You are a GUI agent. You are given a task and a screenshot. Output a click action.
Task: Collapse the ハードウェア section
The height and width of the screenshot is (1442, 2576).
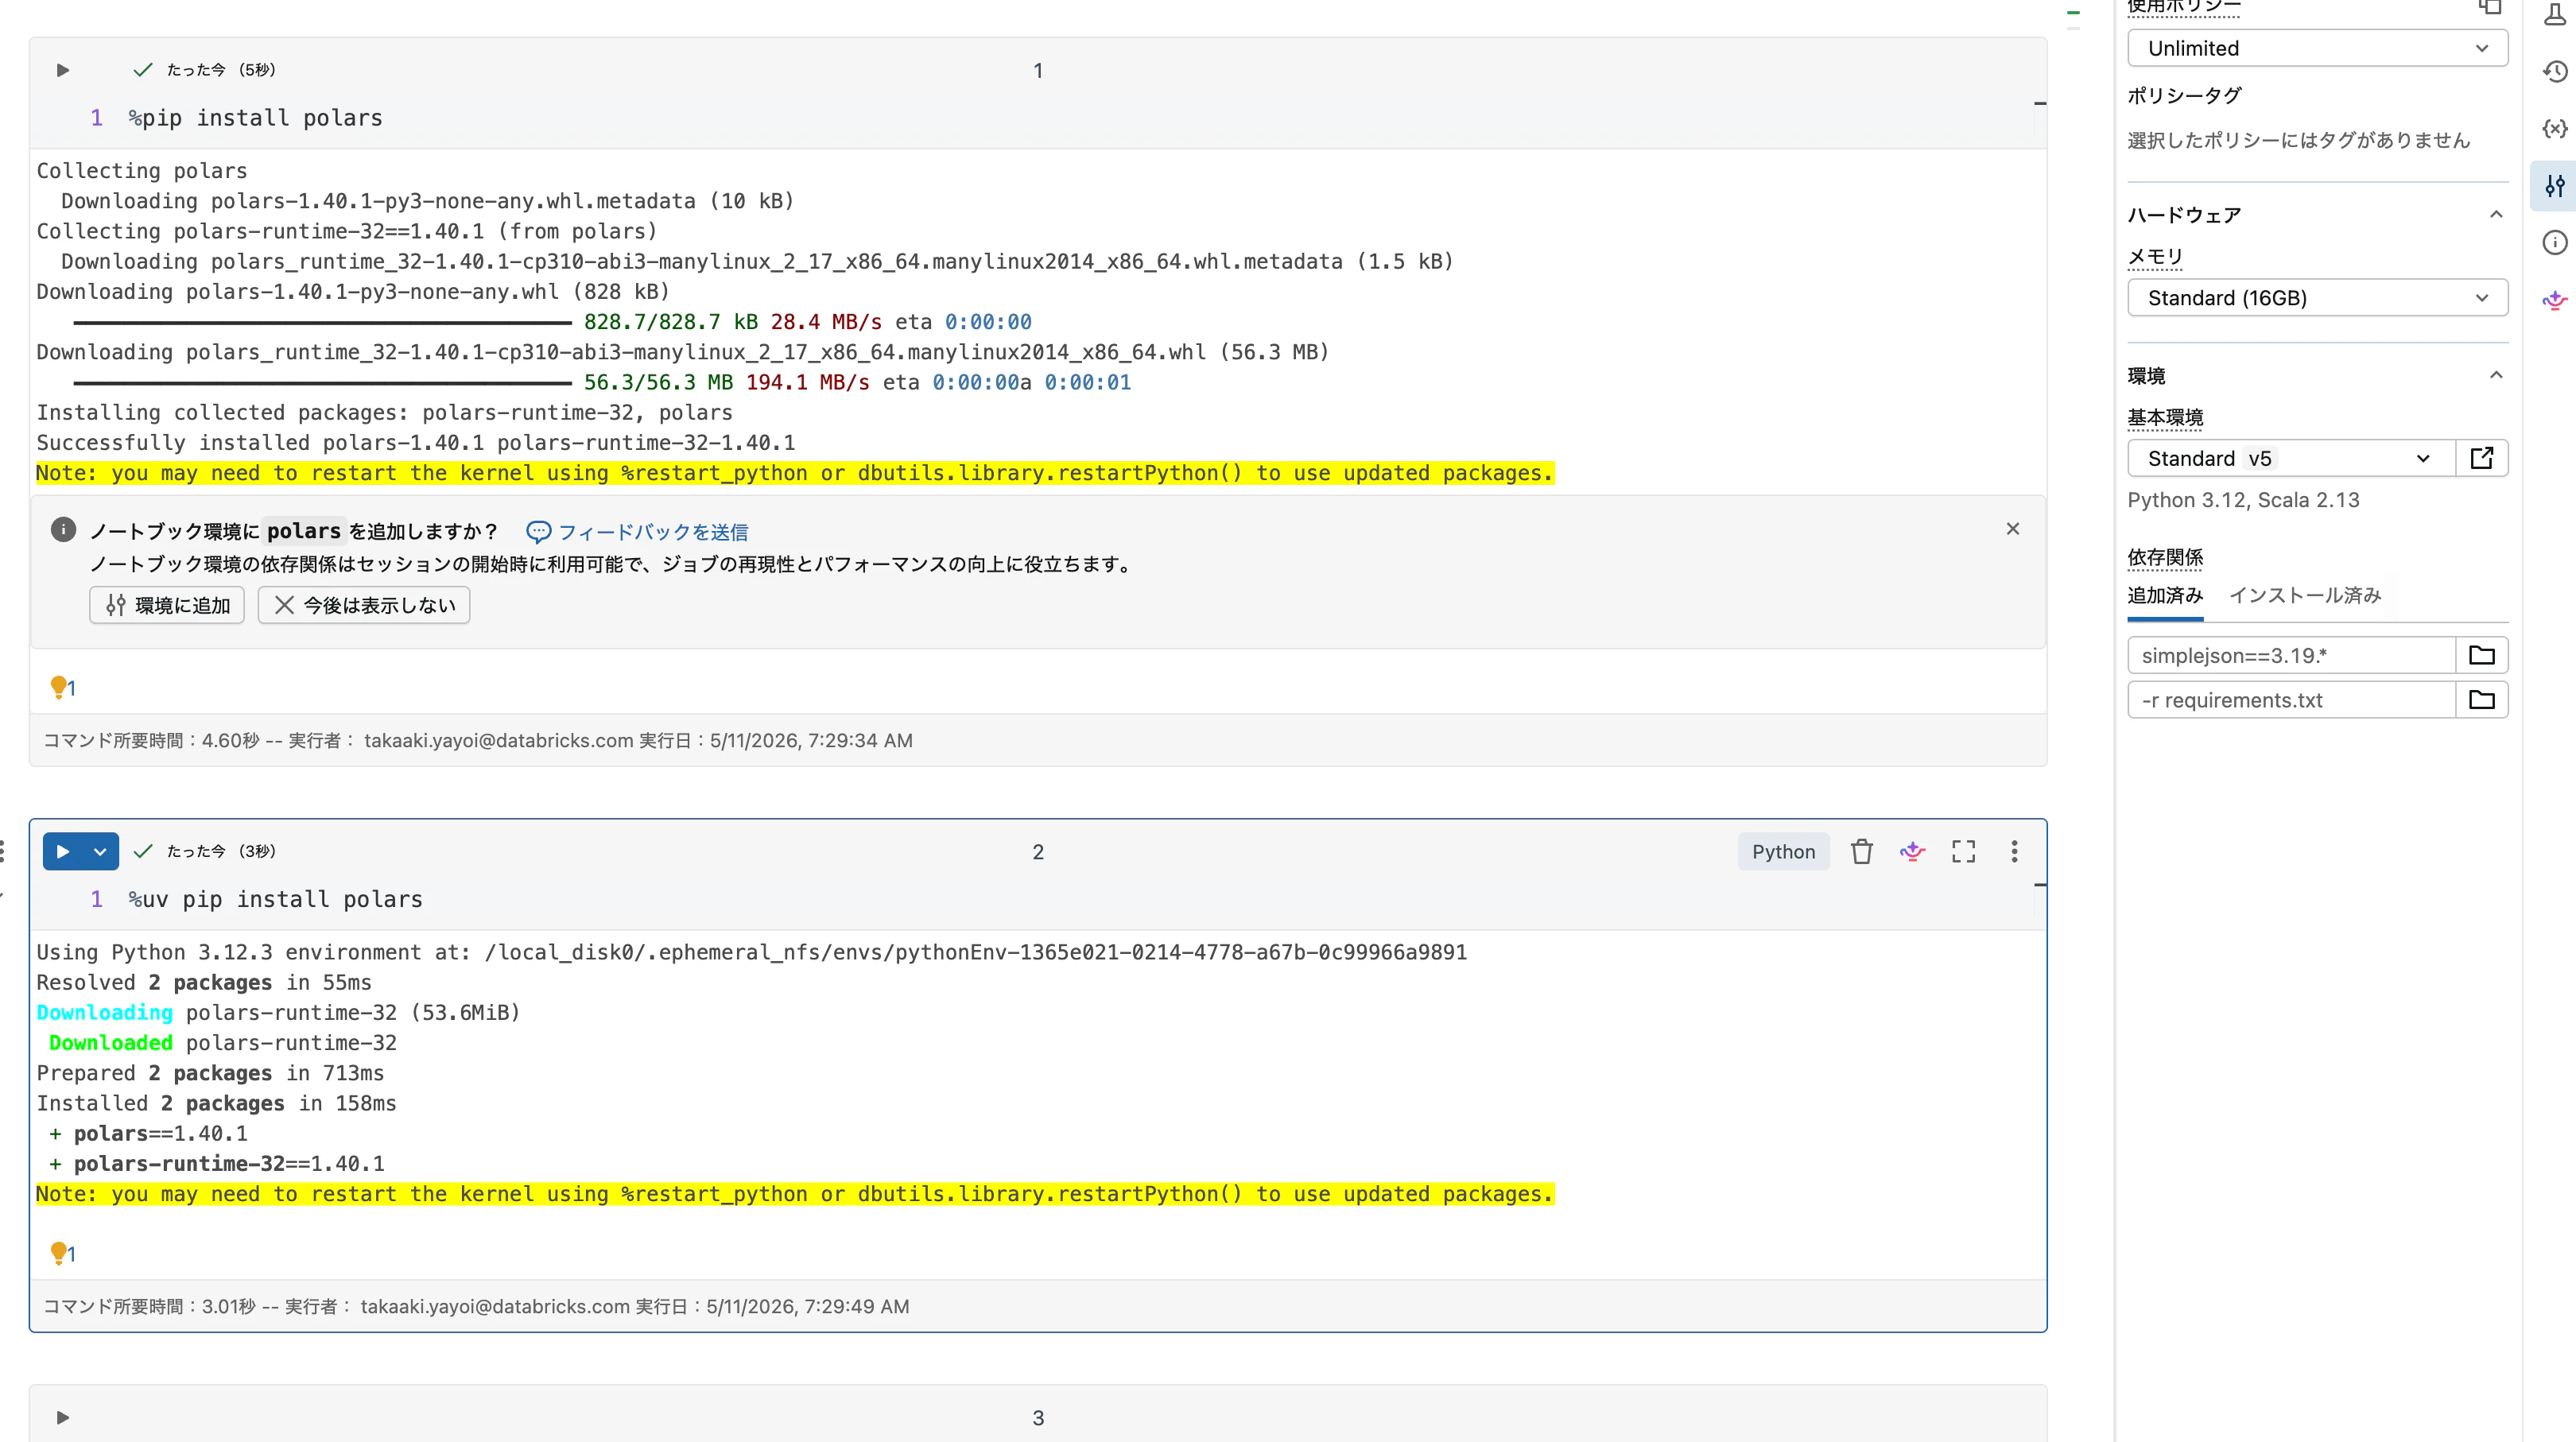[2496, 215]
